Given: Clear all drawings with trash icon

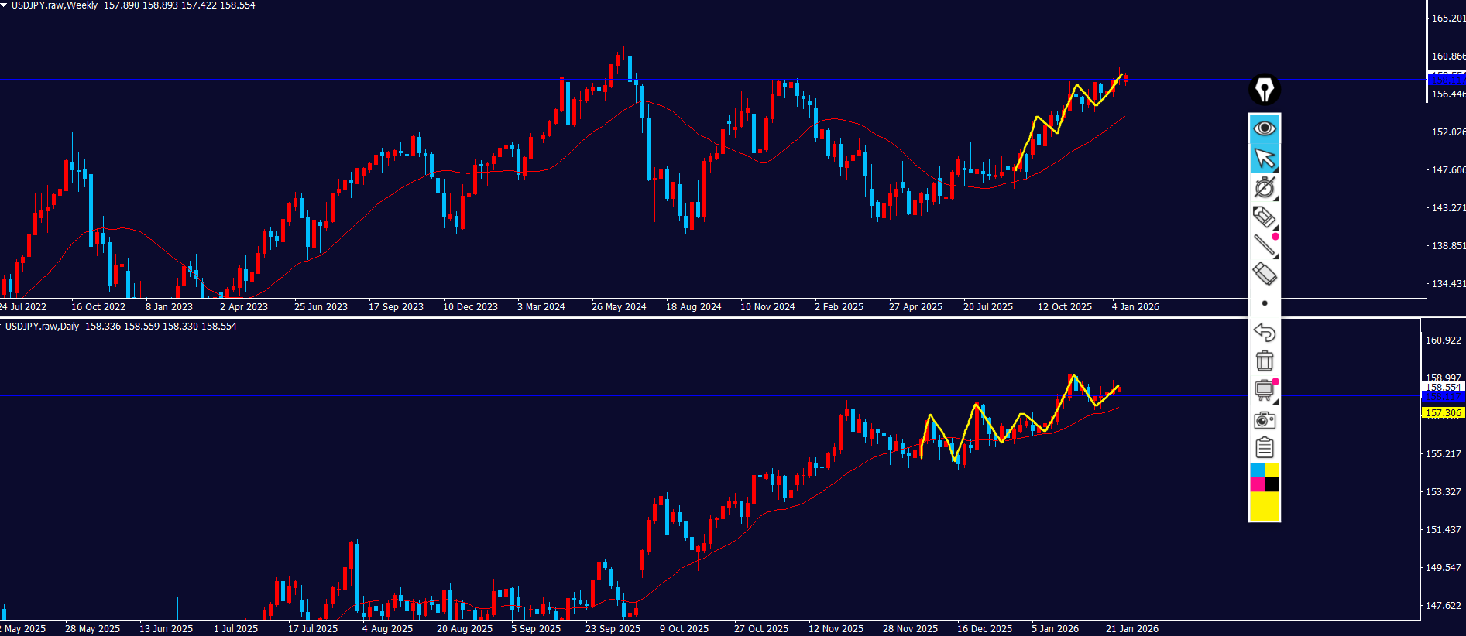Looking at the screenshot, I should point(1264,361).
